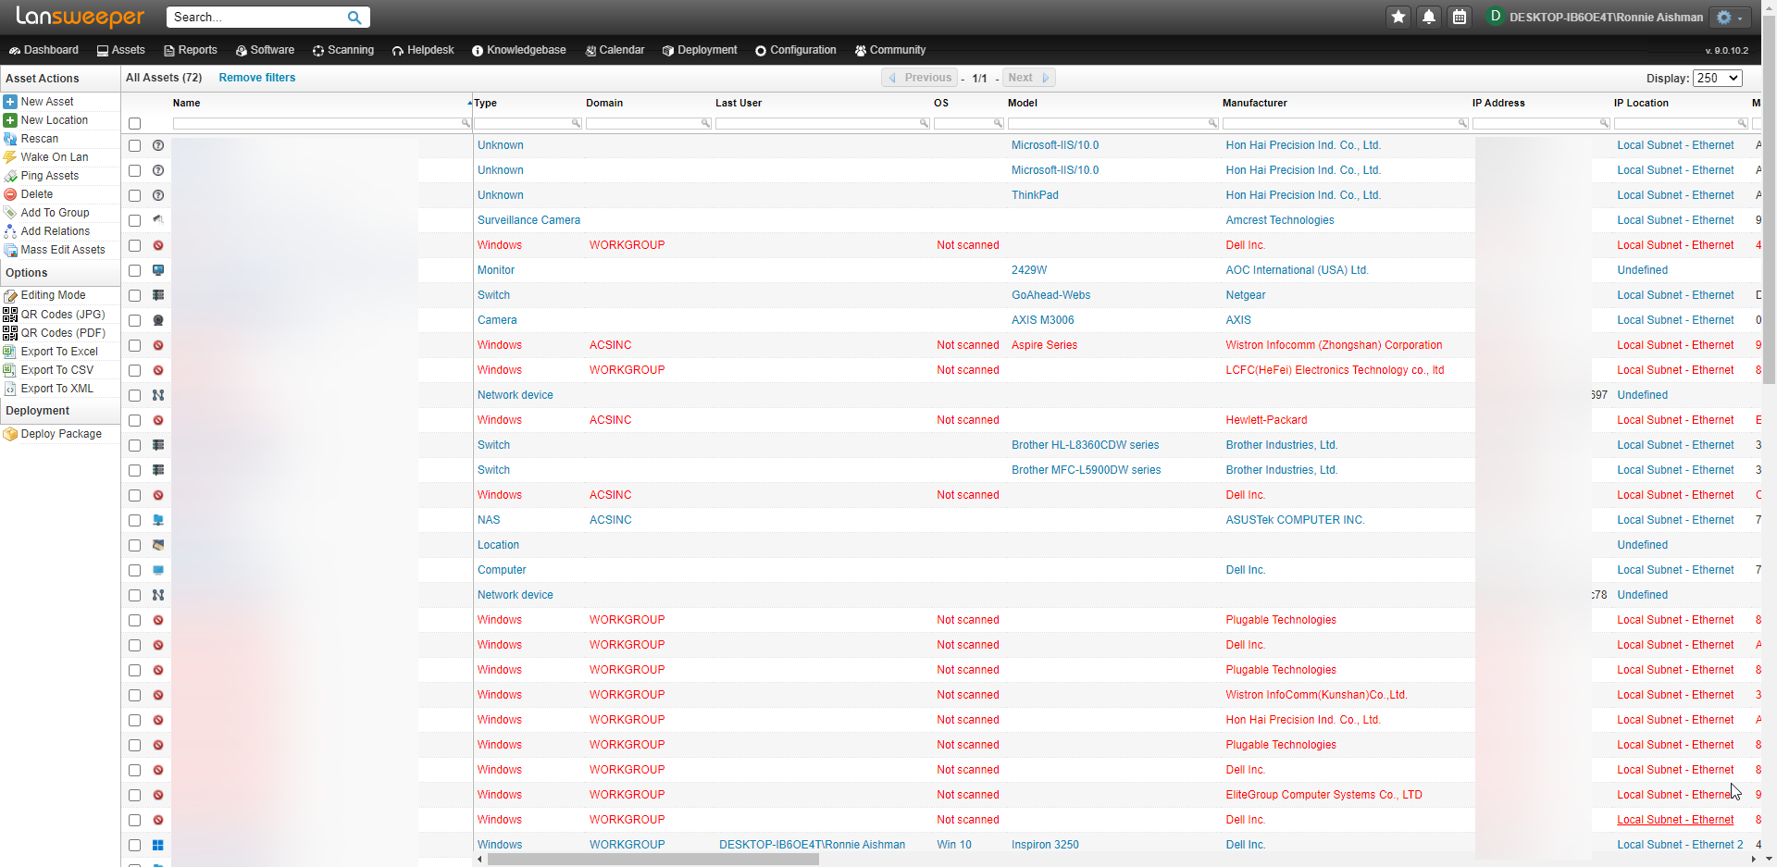Open the notifications bell icon
Viewport: 1777px width, 867px height.
[x=1429, y=17]
